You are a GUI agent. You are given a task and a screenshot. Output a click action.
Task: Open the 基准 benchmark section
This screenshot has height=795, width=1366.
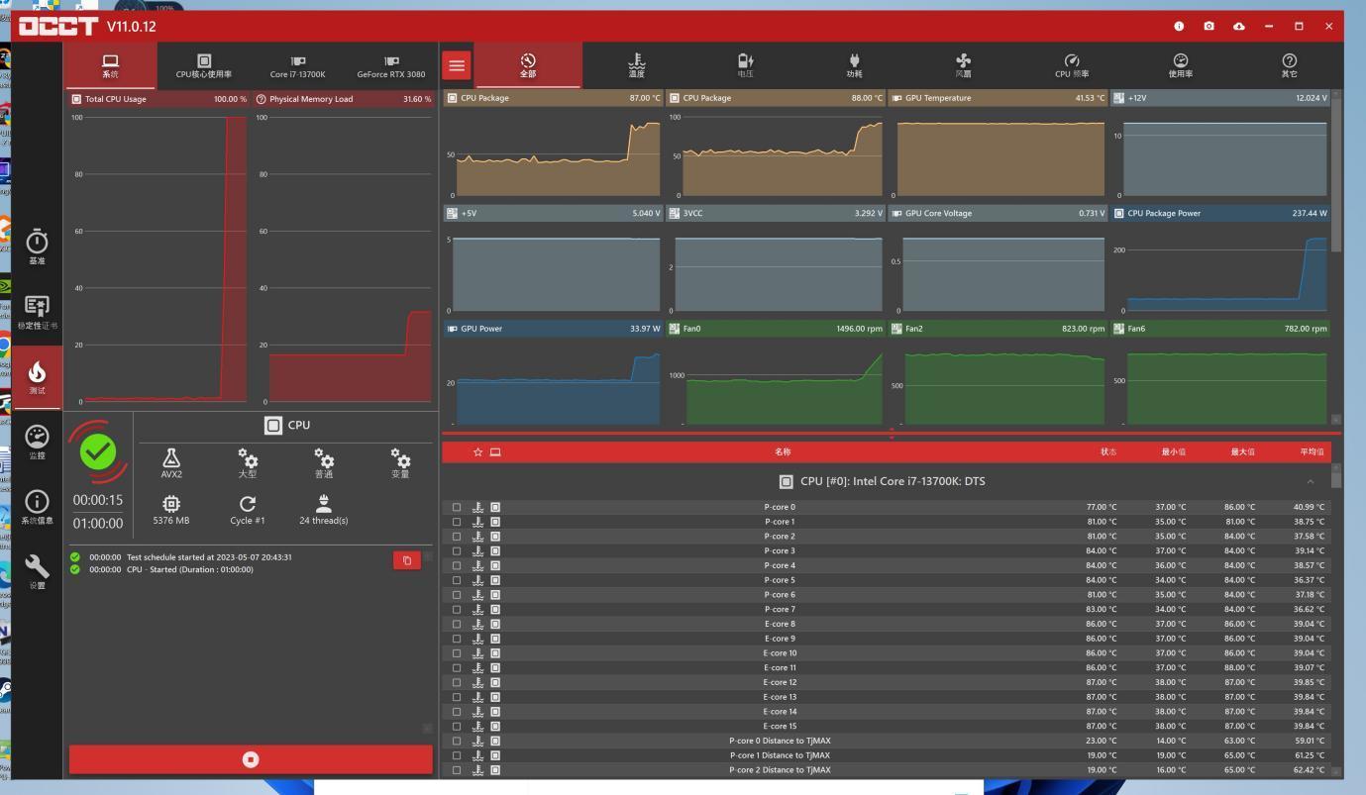coord(37,247)
